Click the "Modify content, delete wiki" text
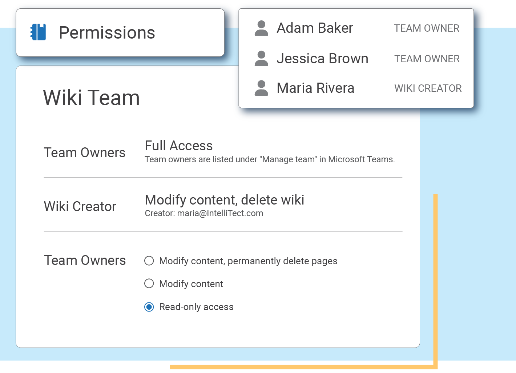 pyautogui.click(x=224, y=200)
